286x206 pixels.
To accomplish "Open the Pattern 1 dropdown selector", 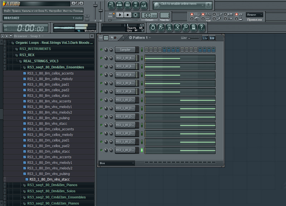I will [140, 37].
